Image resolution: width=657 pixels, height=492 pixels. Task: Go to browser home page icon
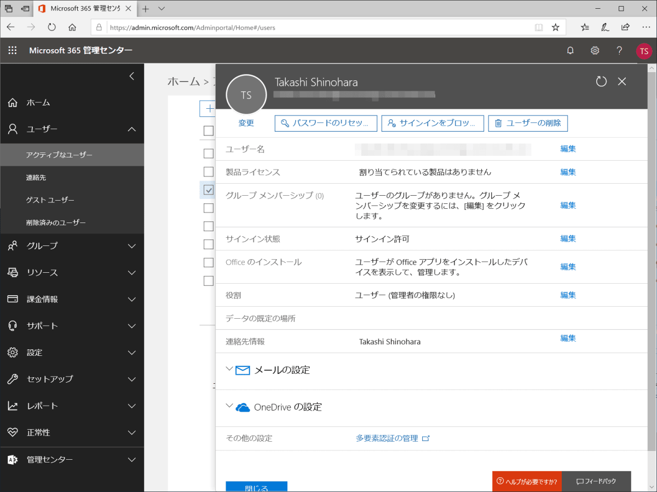72,27
